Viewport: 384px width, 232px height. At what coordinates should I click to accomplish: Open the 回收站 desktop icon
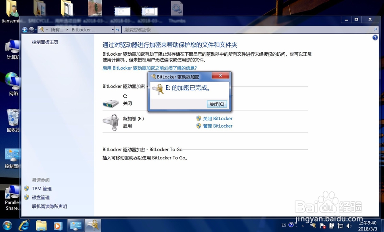pyautogui.click(x=12, y=121)
